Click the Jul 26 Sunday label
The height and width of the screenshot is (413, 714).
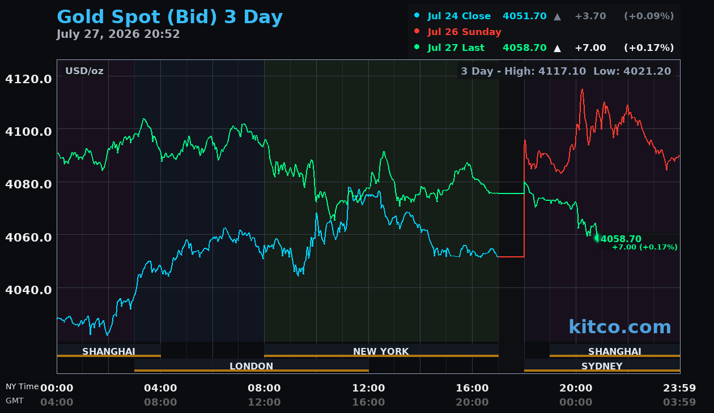(x=465, y=32)
